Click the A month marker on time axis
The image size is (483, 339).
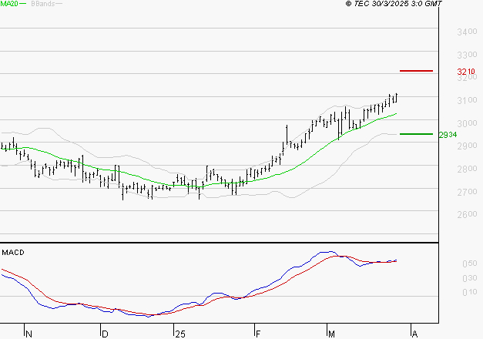tap(414, 334)
